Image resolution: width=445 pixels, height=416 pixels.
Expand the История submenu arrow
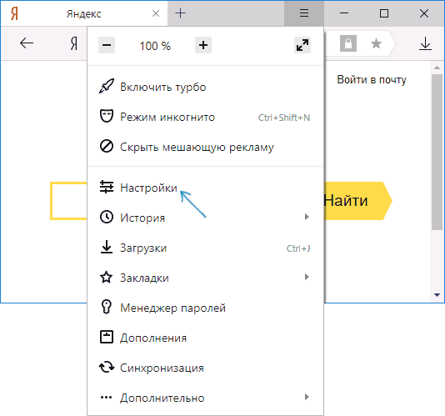point(307,217)
